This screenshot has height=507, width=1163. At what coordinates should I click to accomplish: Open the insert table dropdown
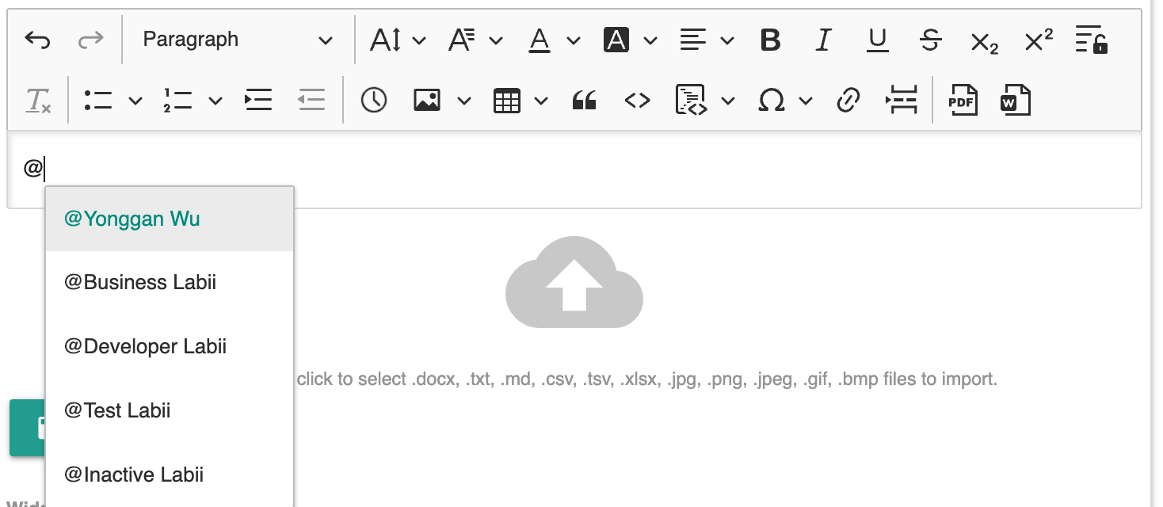point(541,101)
